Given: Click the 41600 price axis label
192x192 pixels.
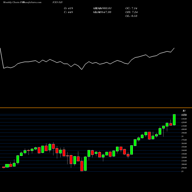Looking at the screenshot, I should [x=184, y=126].
